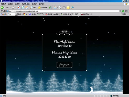The image size is (129, 97).
Task: Open the first menu in menu bar
Action: click(x=4, y=4)
